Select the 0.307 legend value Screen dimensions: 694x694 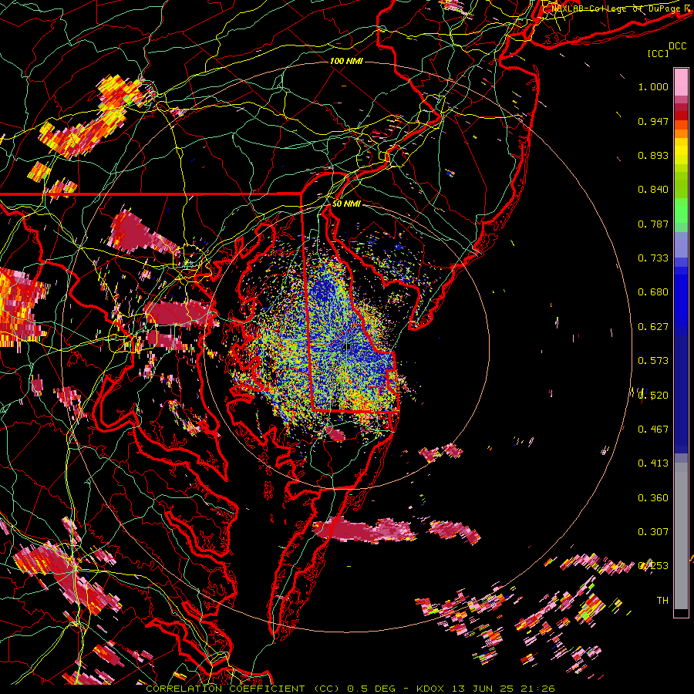pyautogui.click(x=653, y=532)
